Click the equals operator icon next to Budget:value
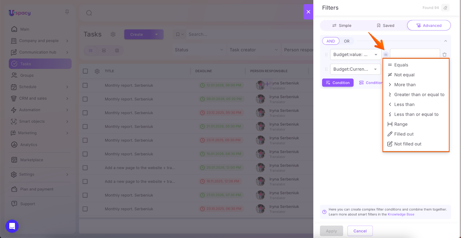This screenshot has width=461, height=238. coord(386,54)
